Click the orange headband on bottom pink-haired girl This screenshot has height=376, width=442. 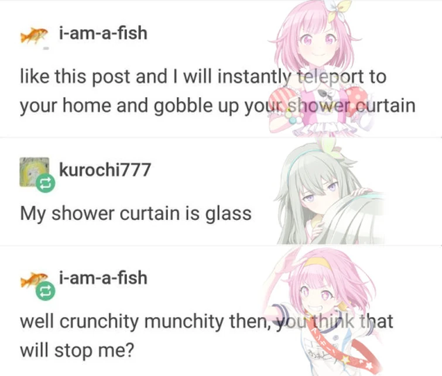[317, 263]
